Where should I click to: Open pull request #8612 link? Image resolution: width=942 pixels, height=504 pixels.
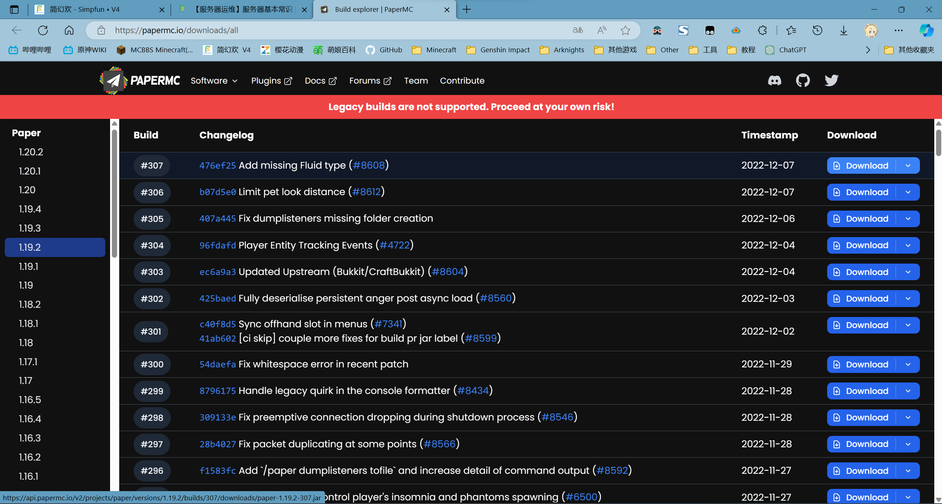pos(366,192)
